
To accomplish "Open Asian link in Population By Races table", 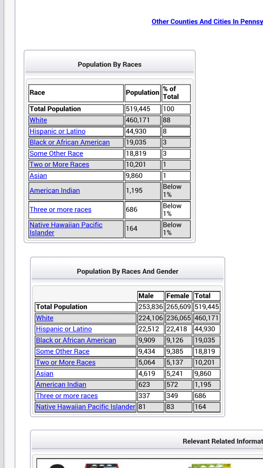I will [x=38, y=176].
